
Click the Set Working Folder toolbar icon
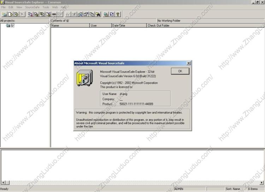tap(106, 14)
